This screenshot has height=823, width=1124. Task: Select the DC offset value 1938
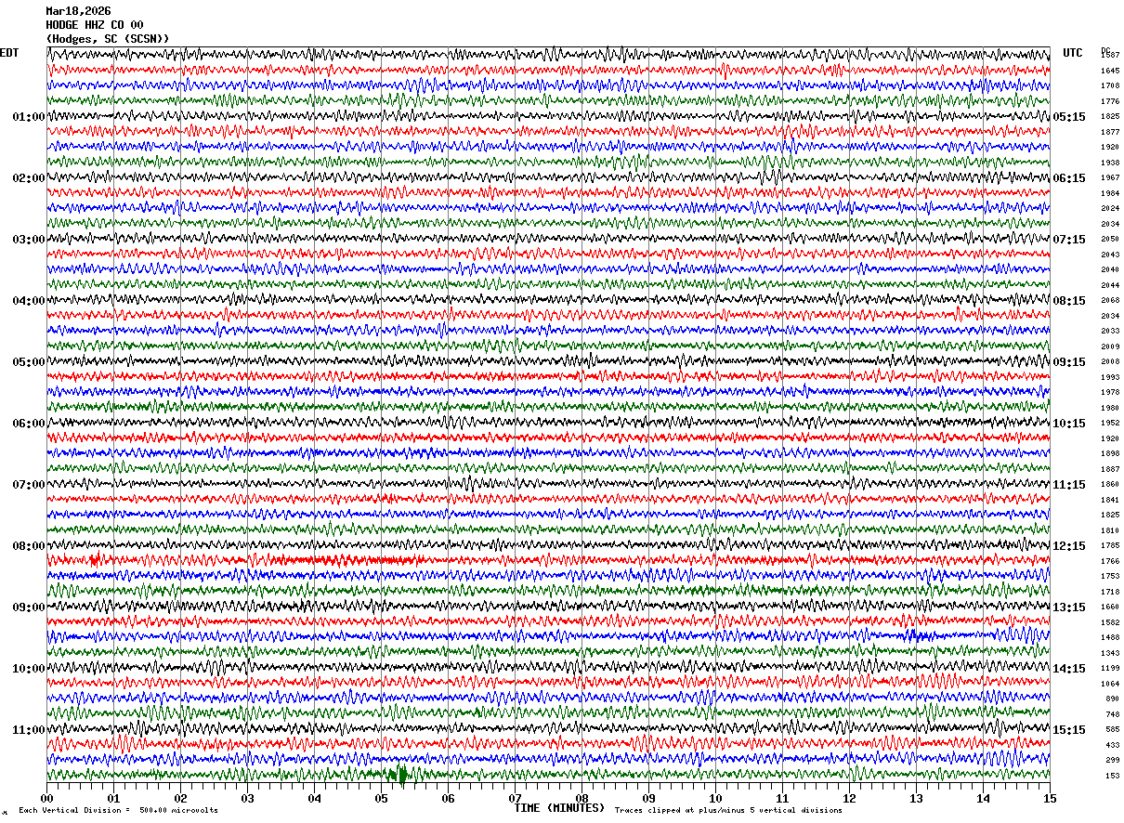(1110, 163)
